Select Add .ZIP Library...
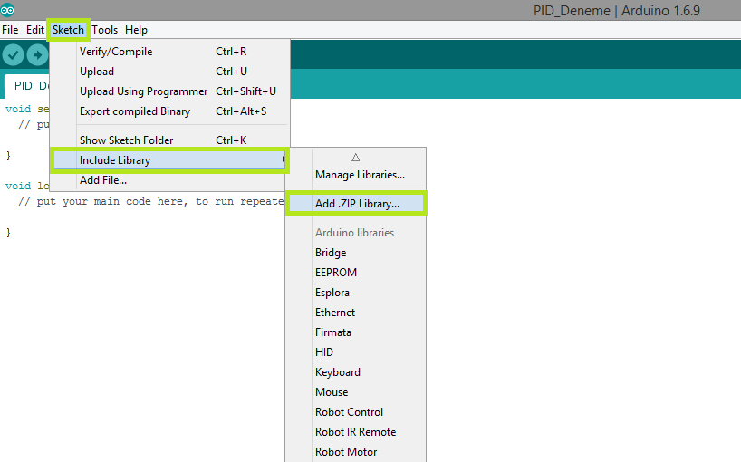Screen dimensions: 741x462 356,204
